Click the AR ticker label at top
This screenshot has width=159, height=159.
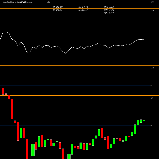(49, 2)
